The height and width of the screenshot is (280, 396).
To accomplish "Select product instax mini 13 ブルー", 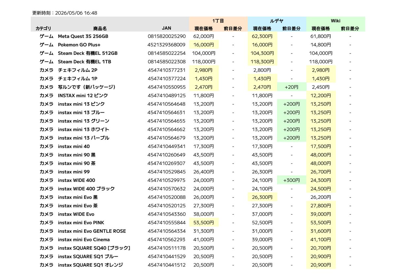I will (x=82, y=113).
